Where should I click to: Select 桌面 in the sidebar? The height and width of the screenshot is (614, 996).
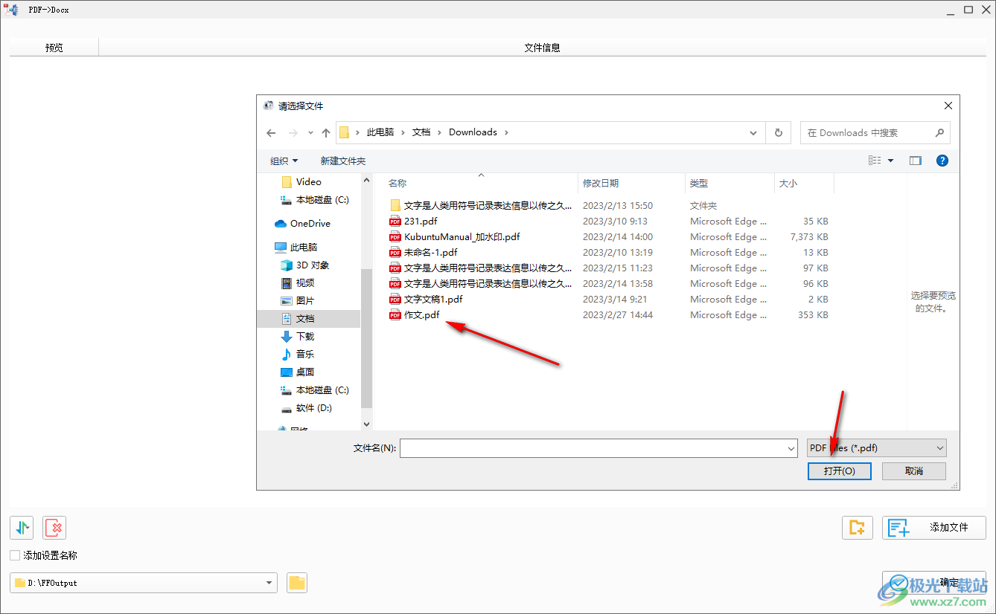[x=297, y=372]
